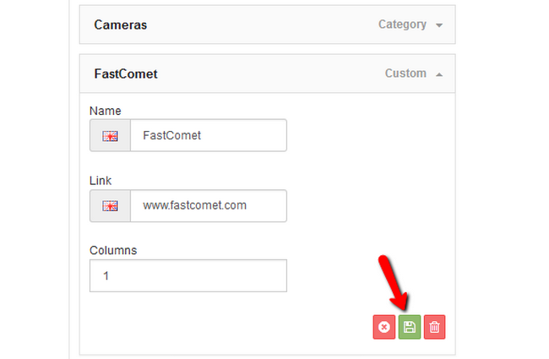Viewport: 549px width, 359px height.
Task: Click the language flag beside Link field
Action: [x=111, y=205]
